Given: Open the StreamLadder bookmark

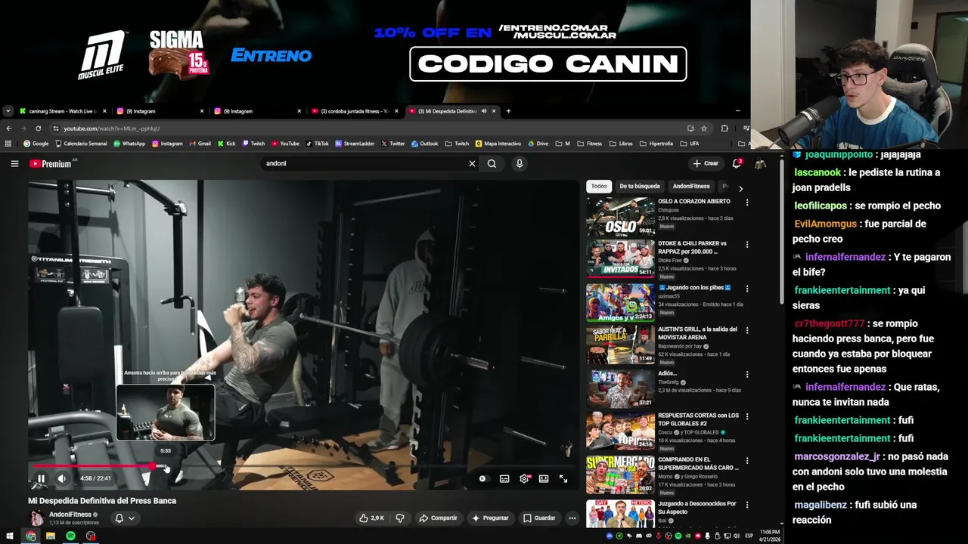Looking at the screenshot, I should tap(355, 144).
